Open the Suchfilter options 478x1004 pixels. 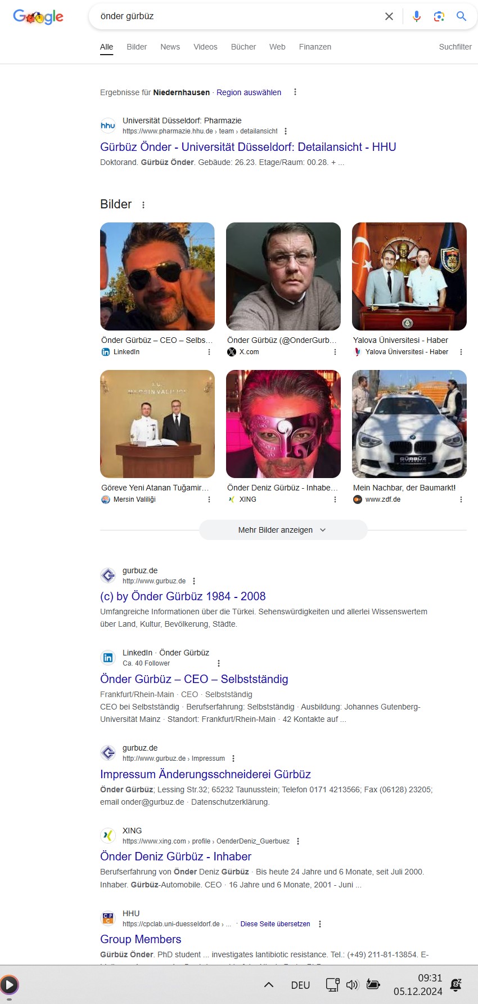pos(456,47)
